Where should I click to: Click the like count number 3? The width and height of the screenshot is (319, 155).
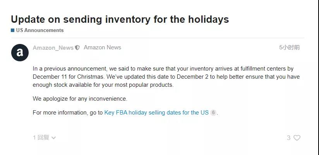(x=288, y=138)
